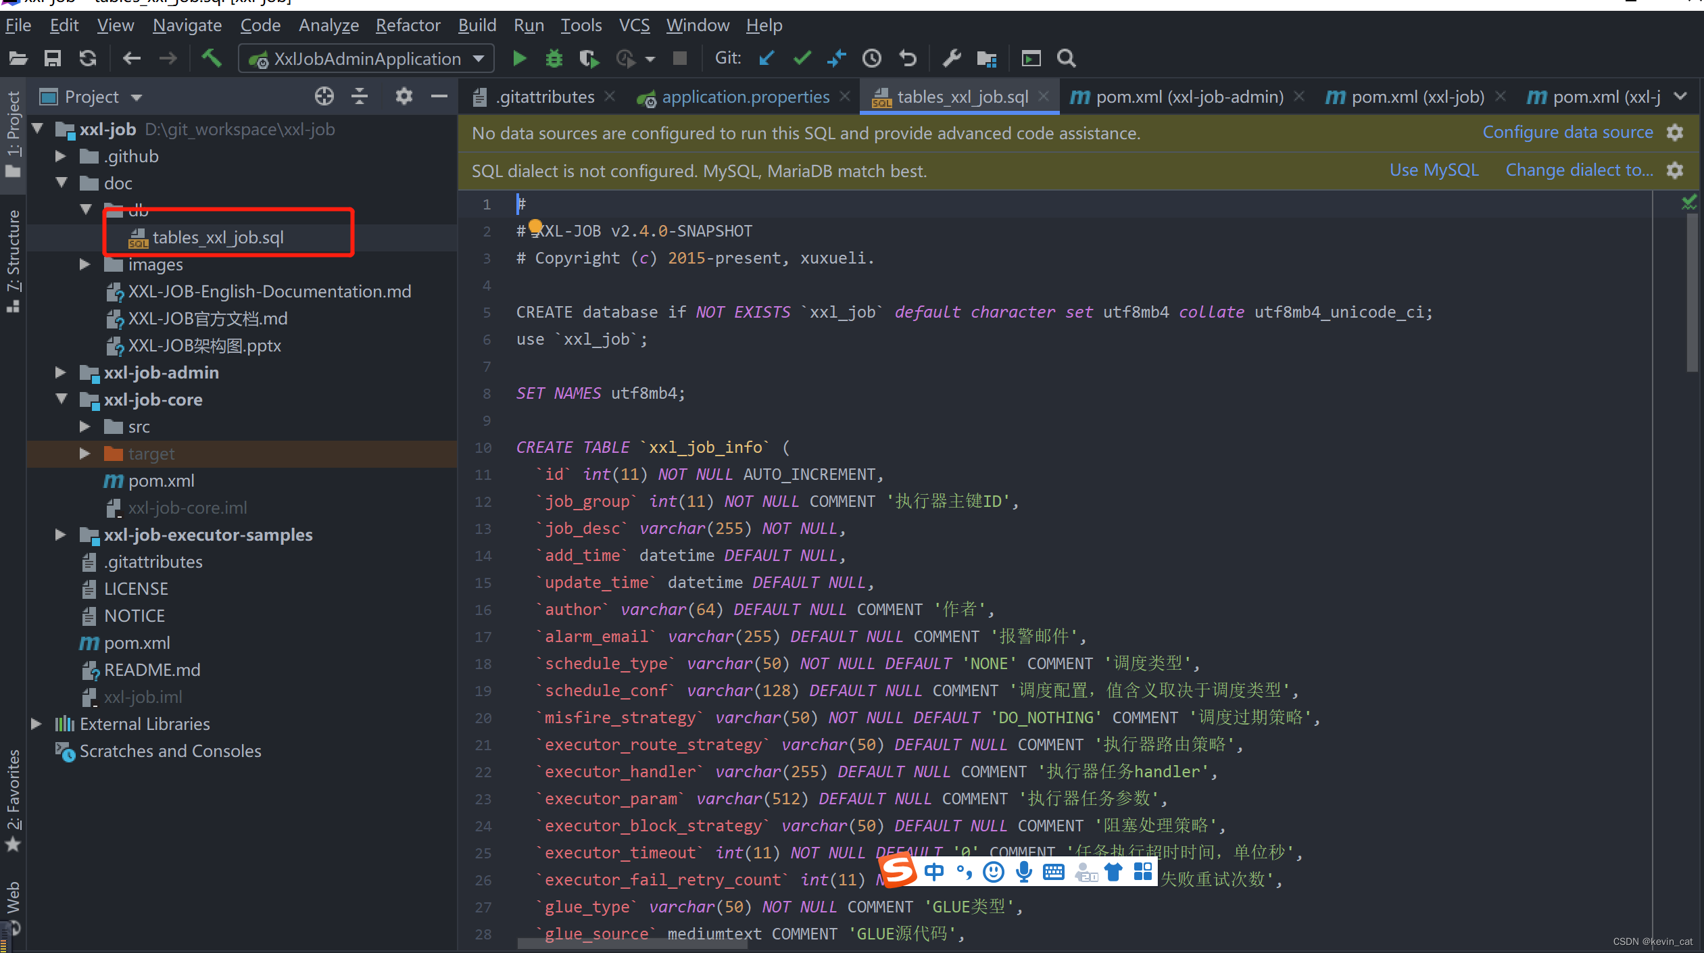Open settings with the wrench icon

point(952,59)
